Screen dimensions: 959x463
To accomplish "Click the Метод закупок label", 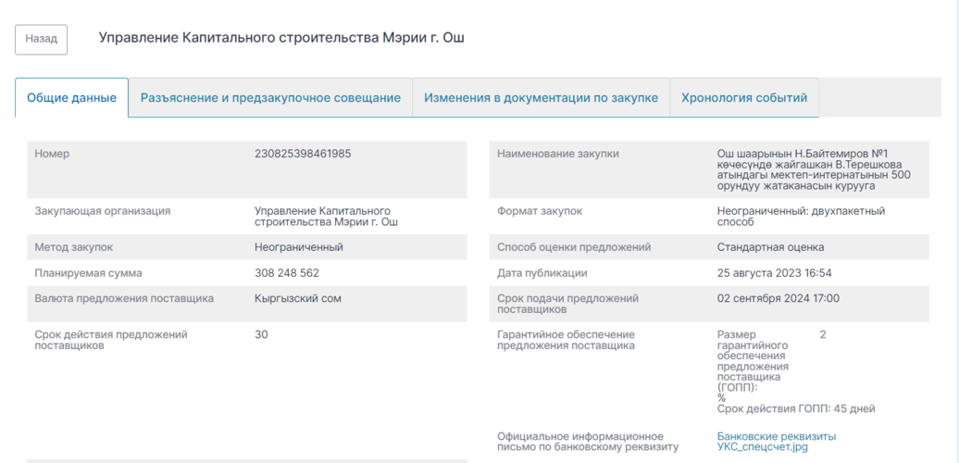I will [74, 247].
